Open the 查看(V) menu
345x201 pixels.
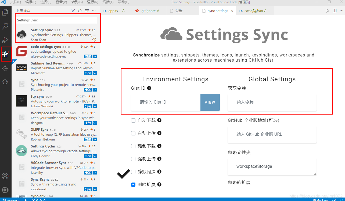point(61,2)
